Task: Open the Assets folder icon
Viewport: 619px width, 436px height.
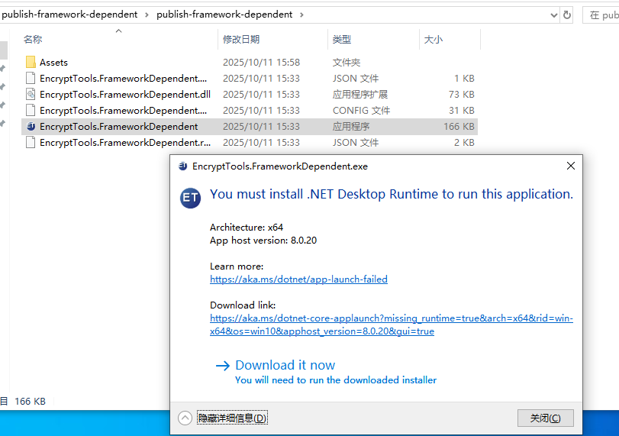Action: click(31, 62)
